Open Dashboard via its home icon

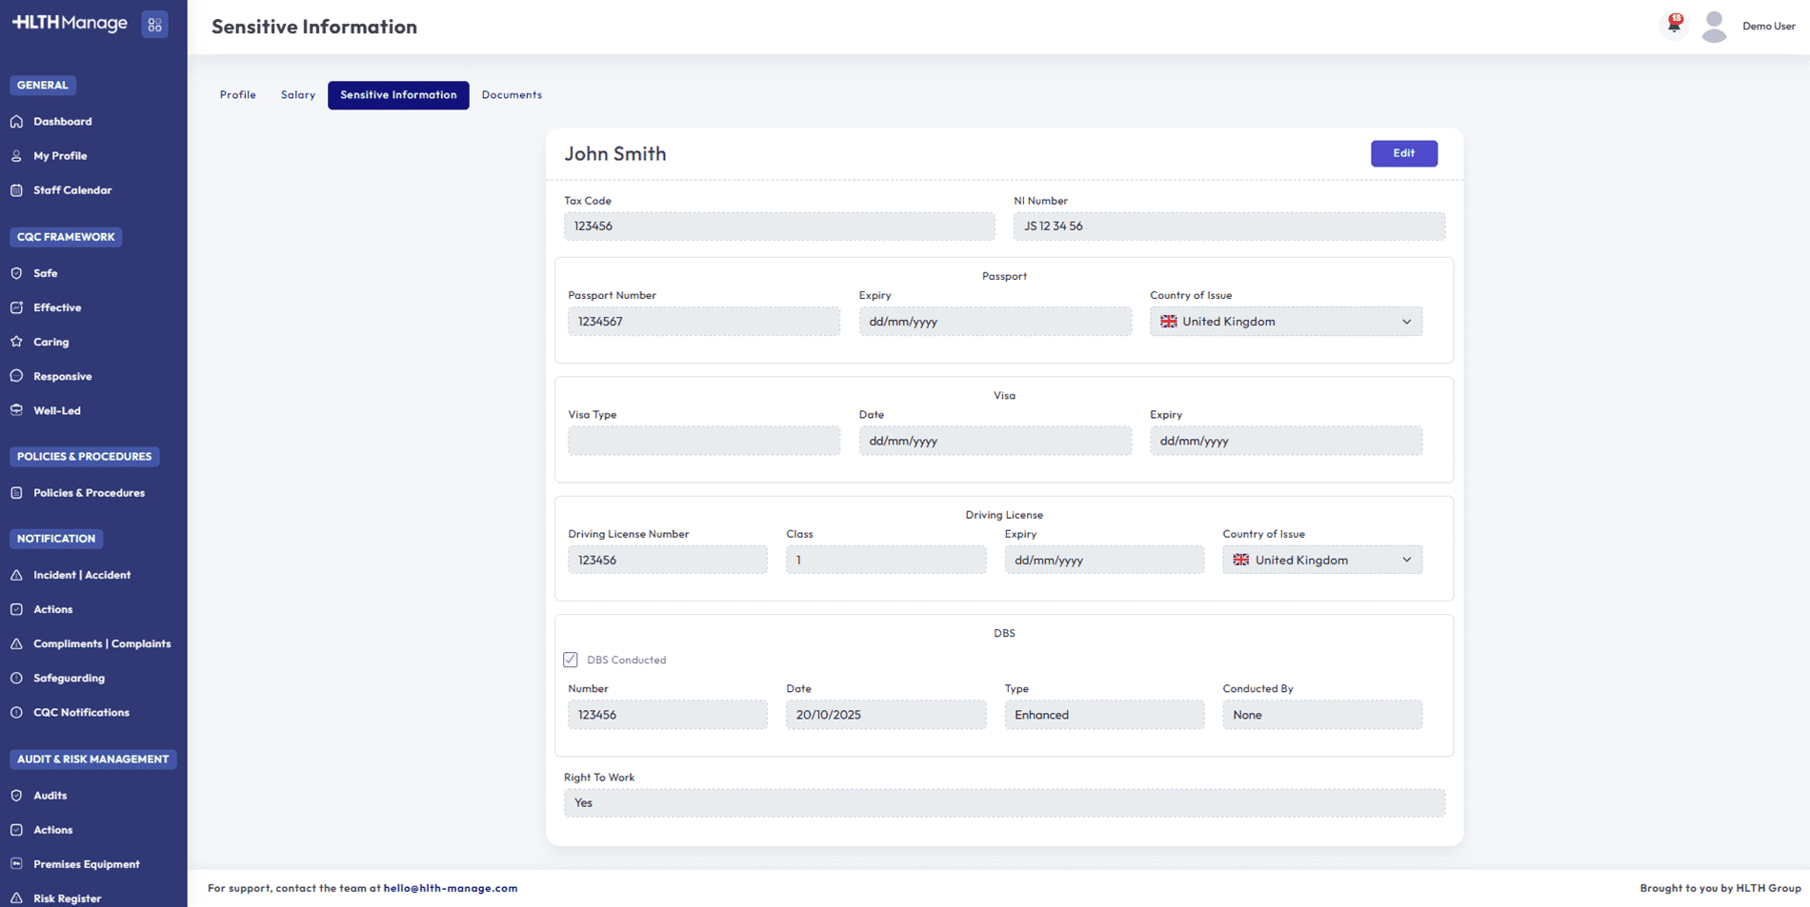pos(17,122)
